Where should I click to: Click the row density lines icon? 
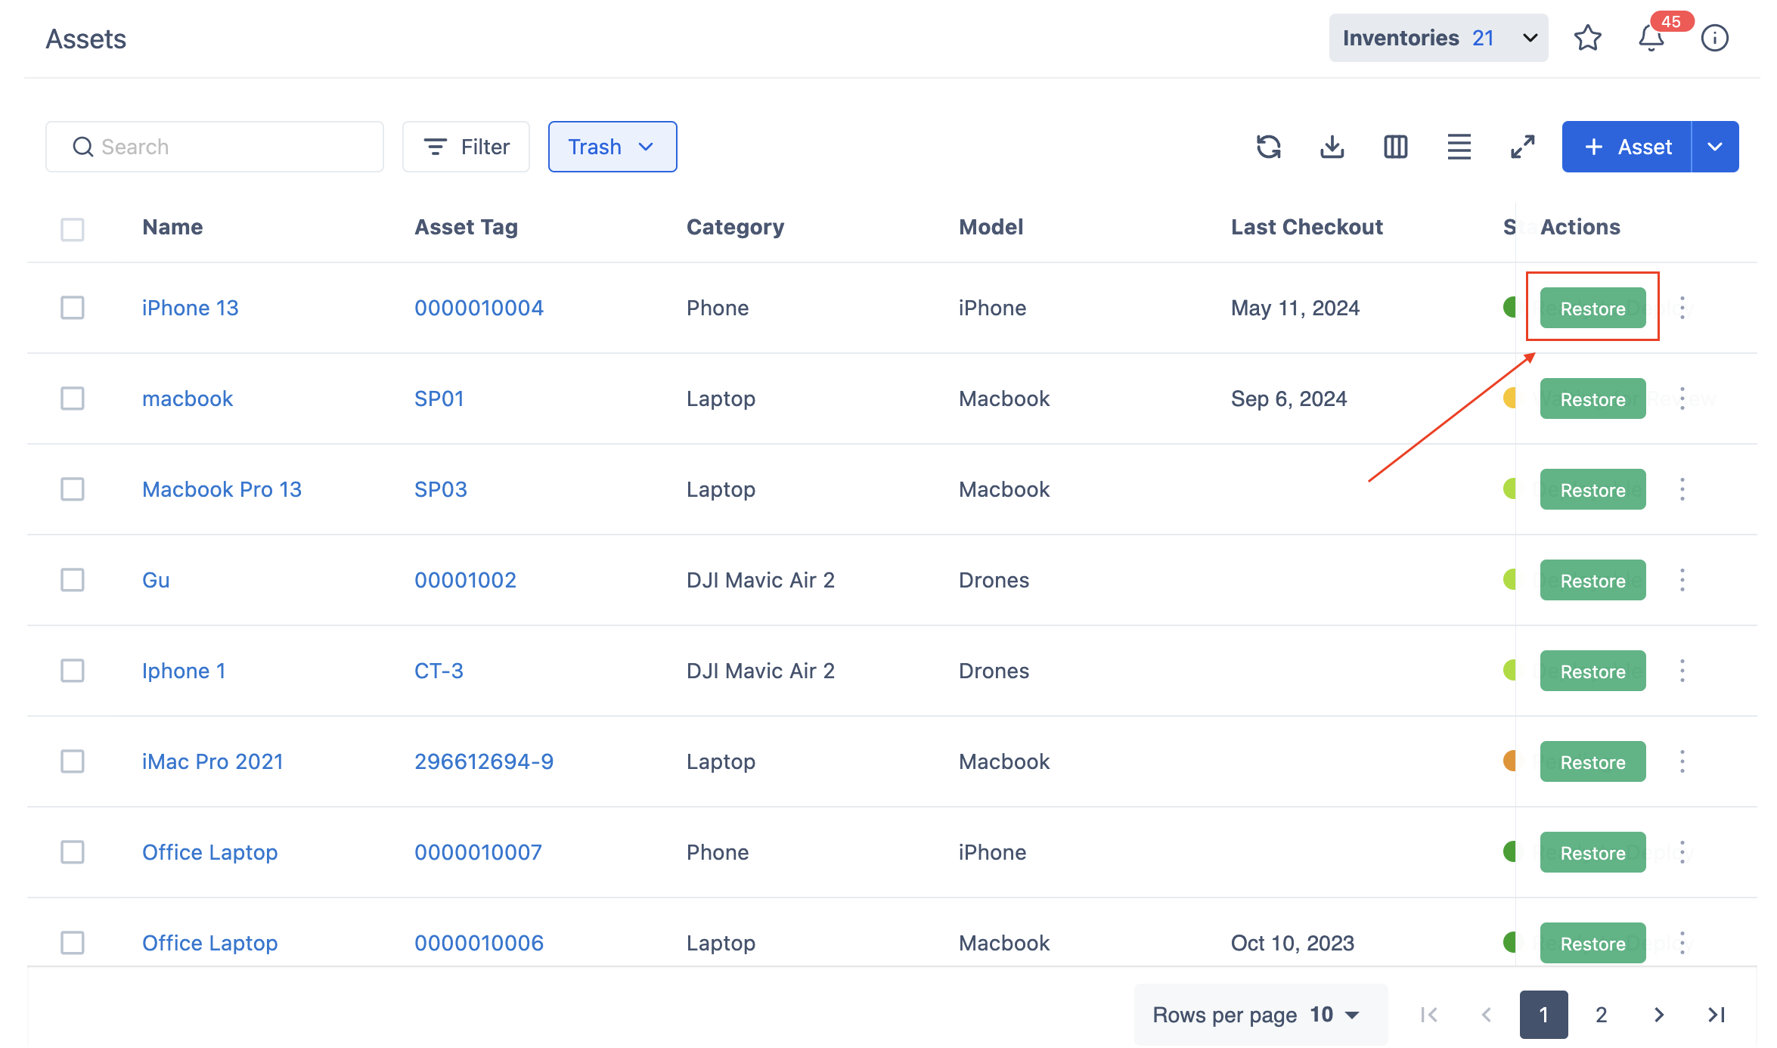tap(1459, 147)
